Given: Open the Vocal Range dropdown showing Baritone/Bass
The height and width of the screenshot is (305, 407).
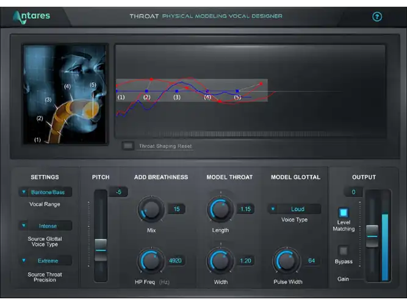Looking at the screenshot, I should [x=45, y=192].
